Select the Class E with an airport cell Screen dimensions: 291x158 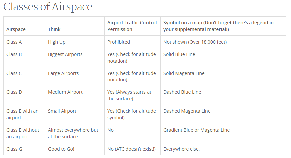tap(24, 114)
